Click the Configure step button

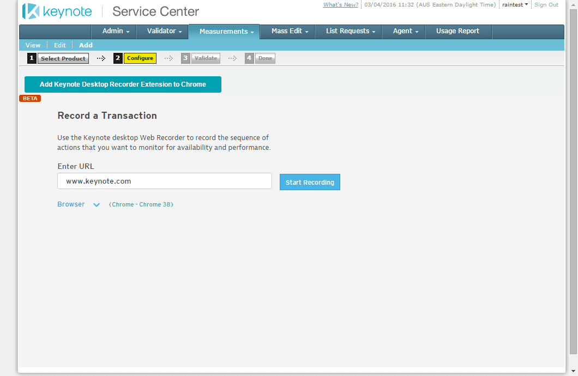pyautogui.click(x=140, y=58)
